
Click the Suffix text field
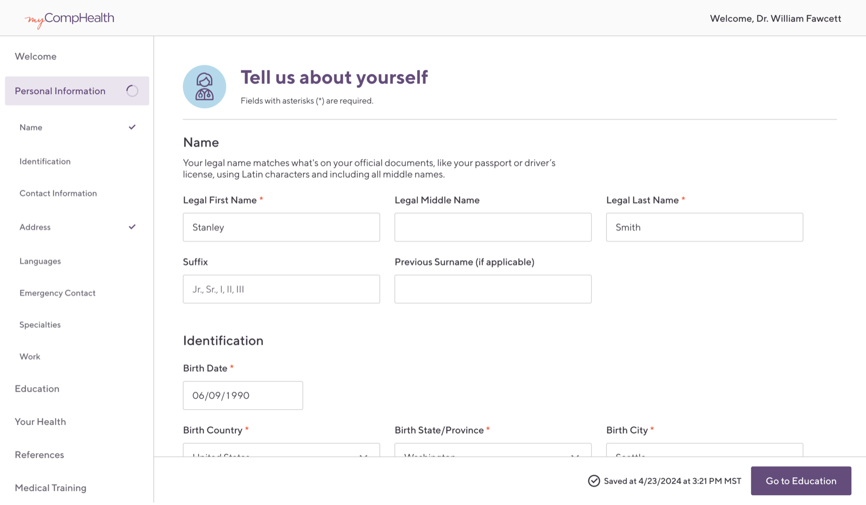click(281, 289)
